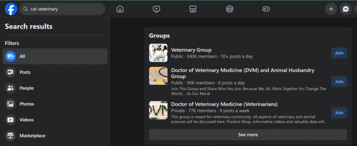Screen dimensions: 357x146
Task: Select the All filter
Action: (55, 56)
